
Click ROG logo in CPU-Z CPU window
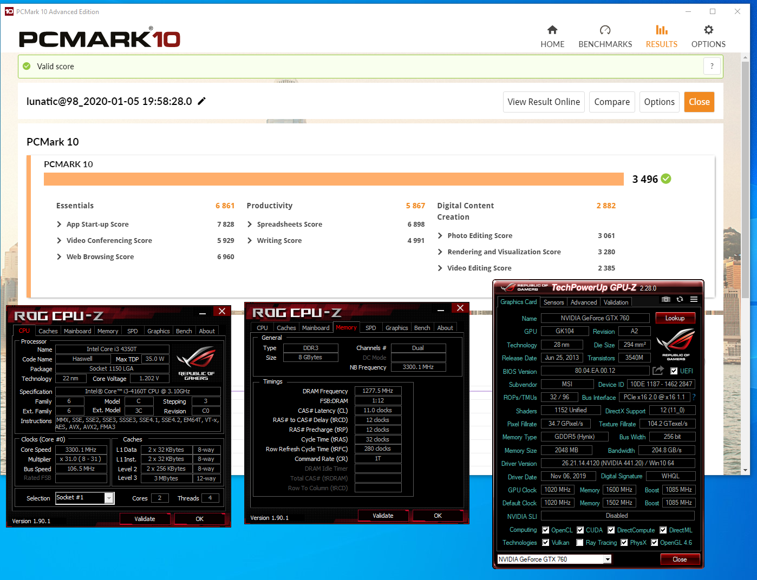196,364
